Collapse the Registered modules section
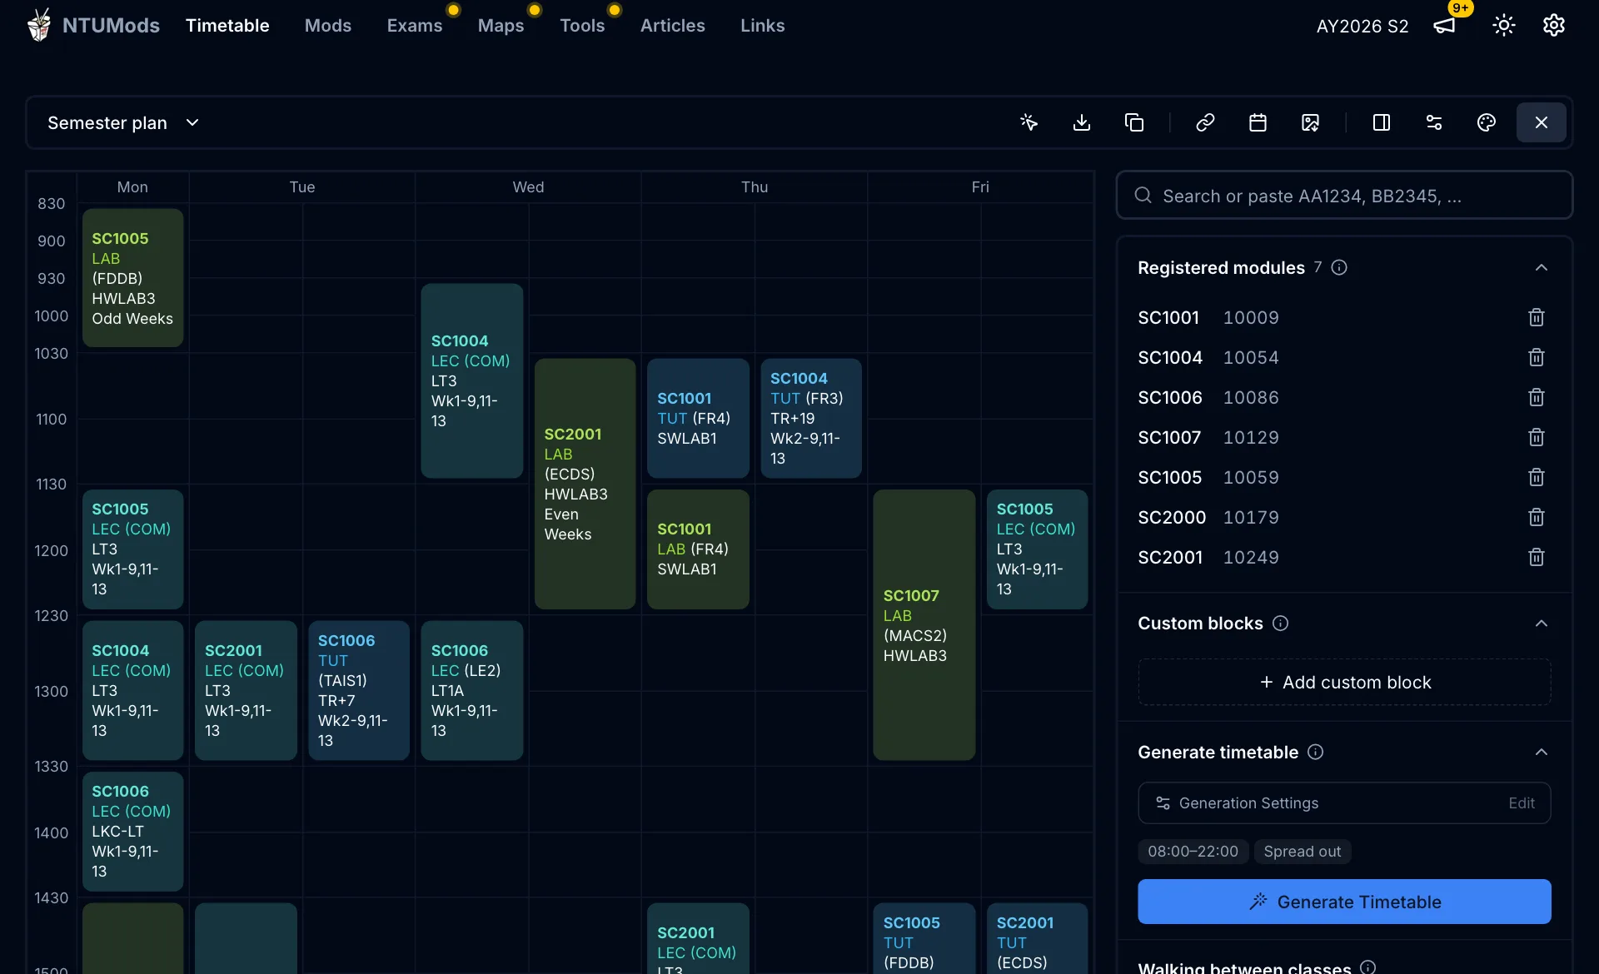Viewport: 1599px width, 974px height. 1542,267
